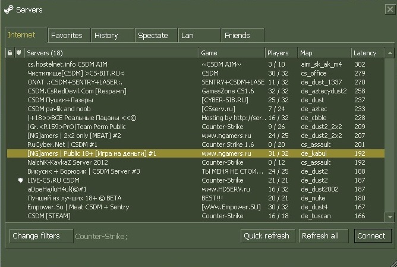Image resolution: width=397 pixels, height=267 pixels.
Task: Select server CSDM pavlik and noob
Action: point(196,109)
